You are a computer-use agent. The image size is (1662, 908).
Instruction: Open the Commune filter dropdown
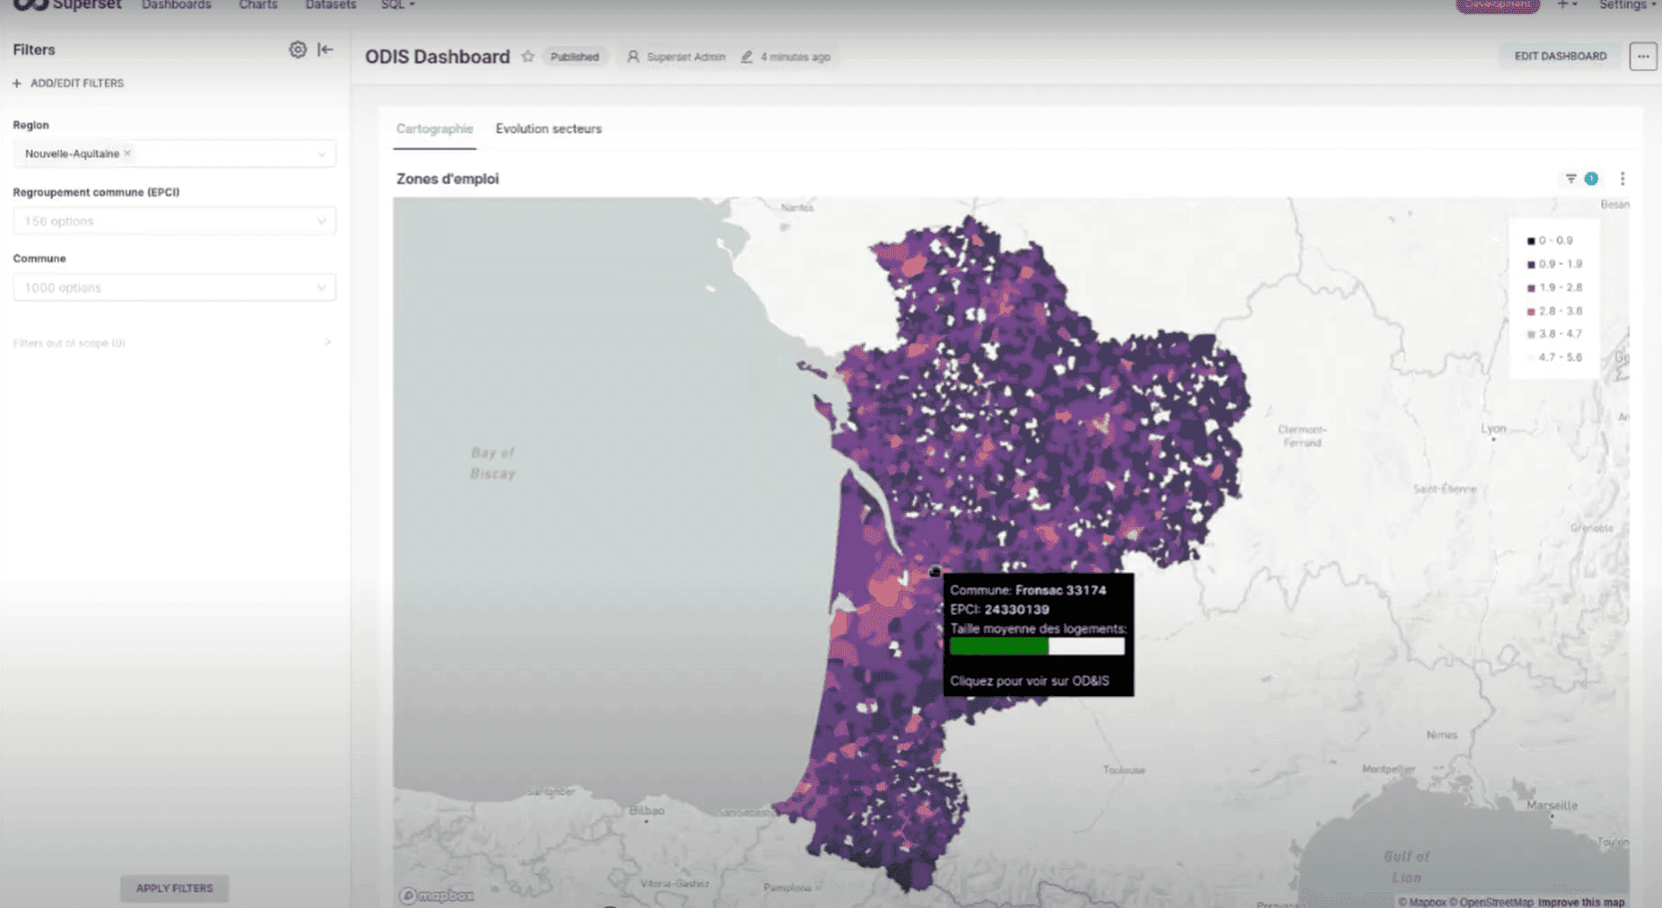(x=174, y=287)
